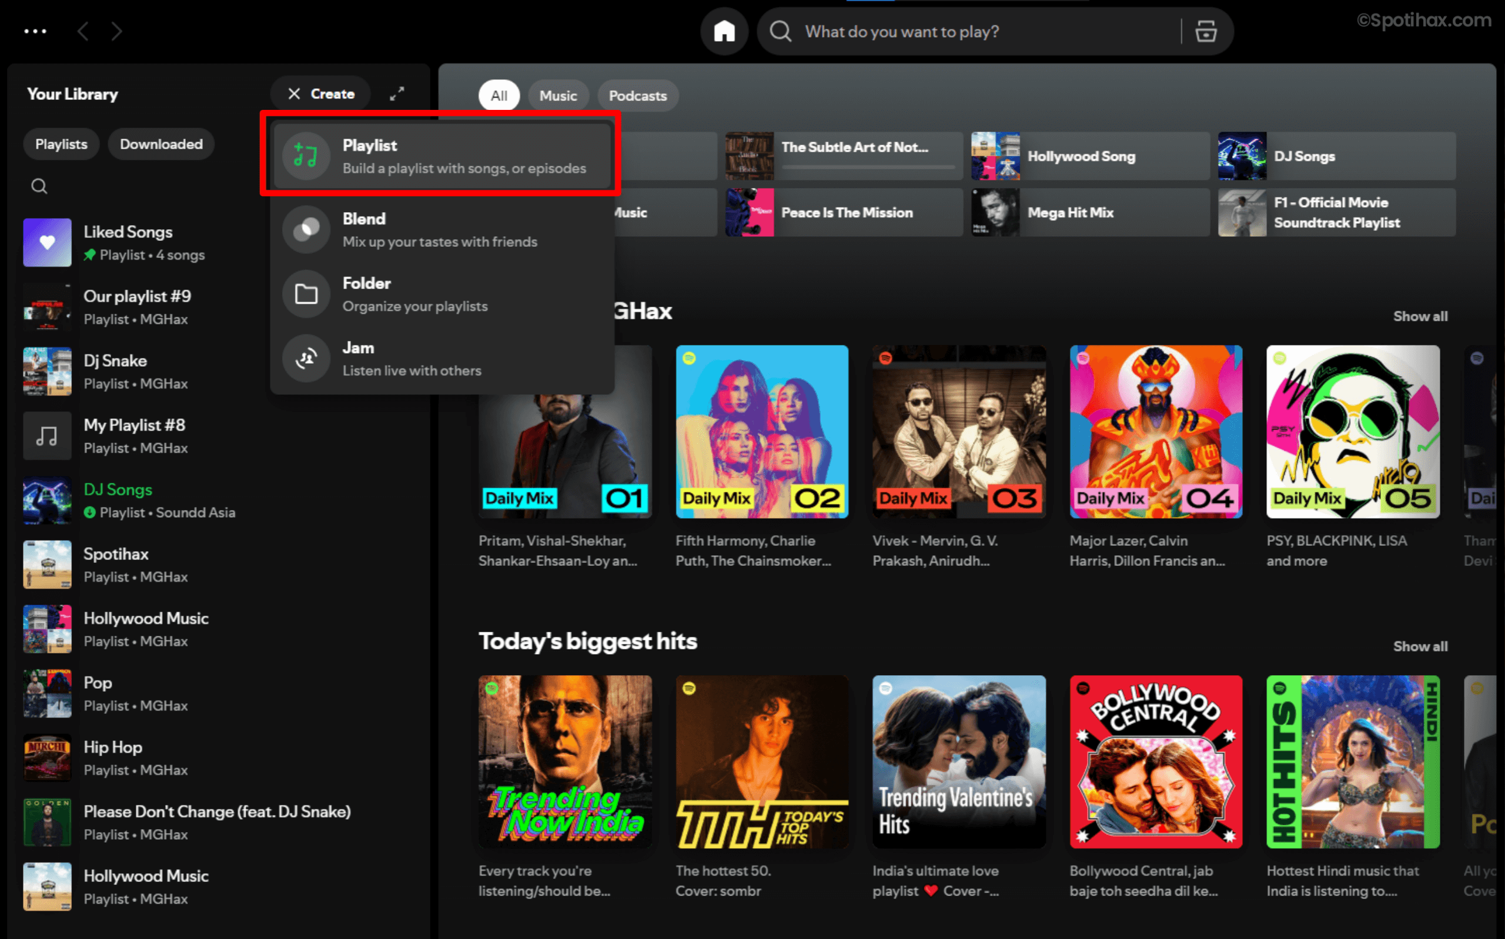Screen dimensions: 1505x939
Task: Filter library by Downloaded chip
Action: click(161, 144)
